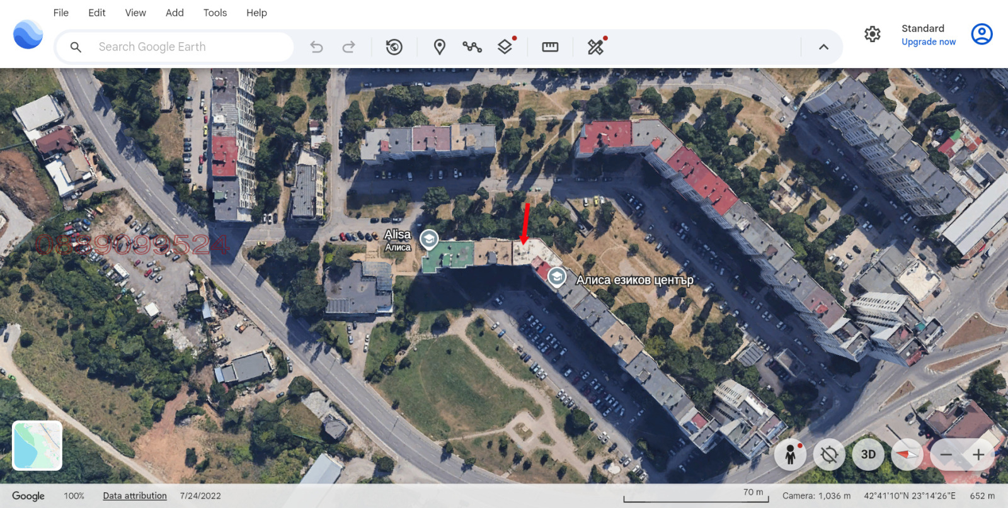Open the minimap thumbnail
The image size is (1008, 508).
pos(37,446)
